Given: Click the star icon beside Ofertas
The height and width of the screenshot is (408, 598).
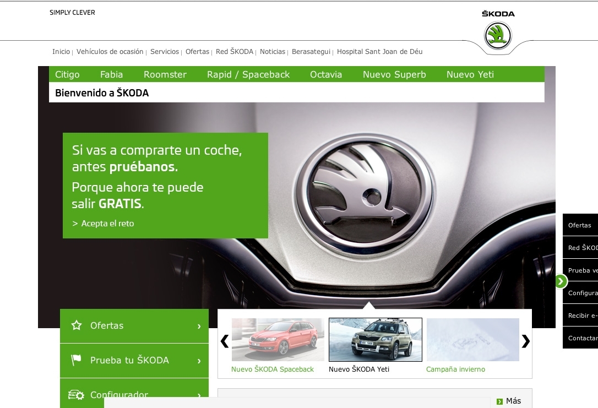Looking at the screenshot, I should coord(77,325).
